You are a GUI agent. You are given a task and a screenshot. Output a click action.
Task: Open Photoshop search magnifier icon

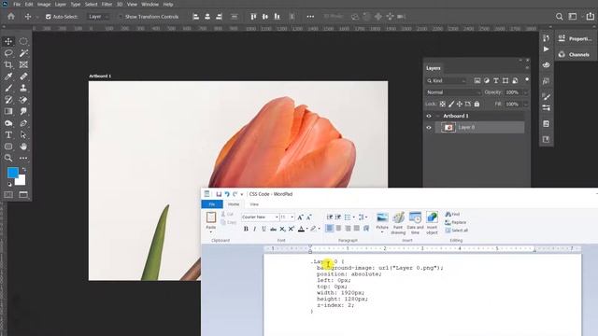click(x=559, y=17)
